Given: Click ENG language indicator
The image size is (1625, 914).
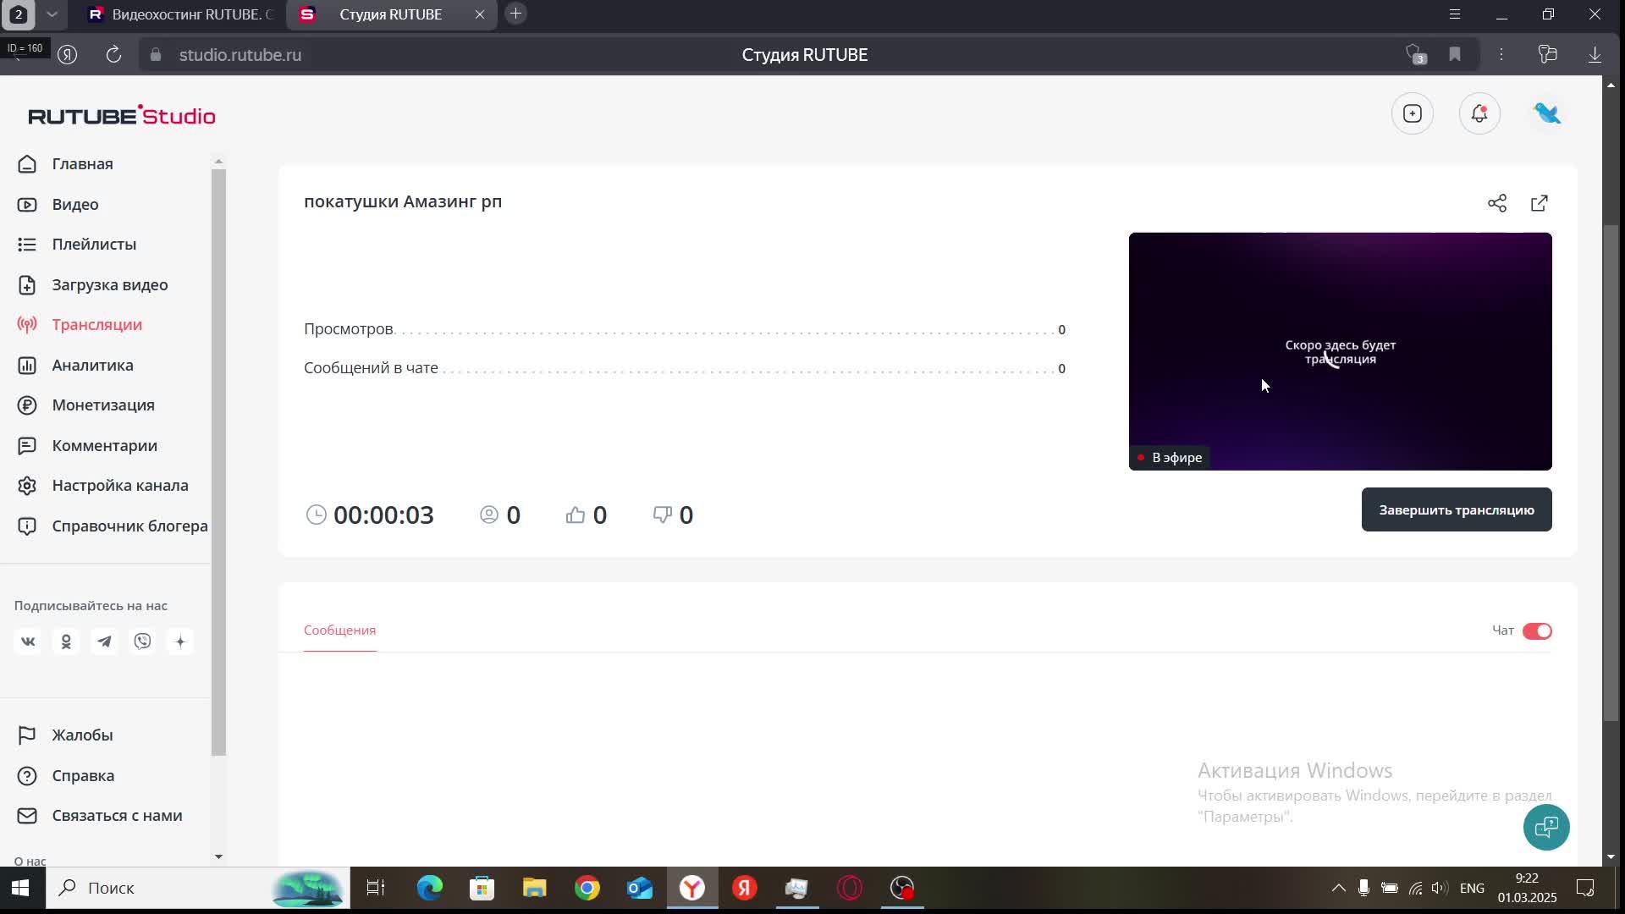Looking at the screenshot, I should (x=1472, y=888).
